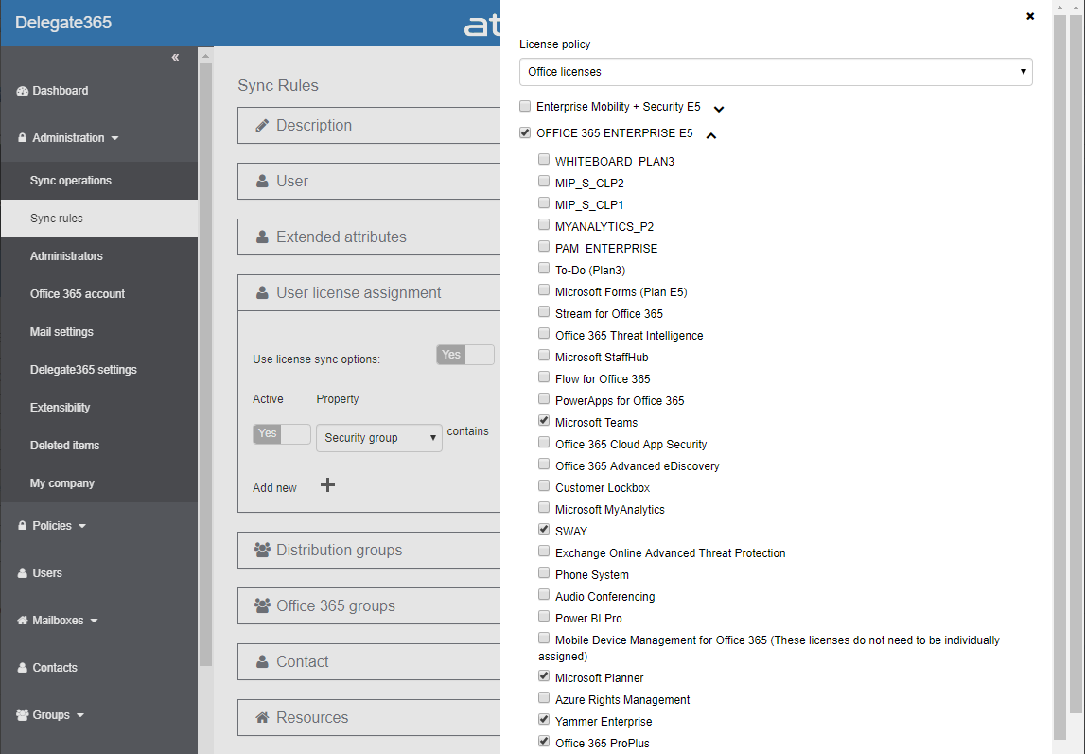This screenshot has width=1085, height=754.
Task: Uncheck Microsoft Teams
Action: click(544, 421)
